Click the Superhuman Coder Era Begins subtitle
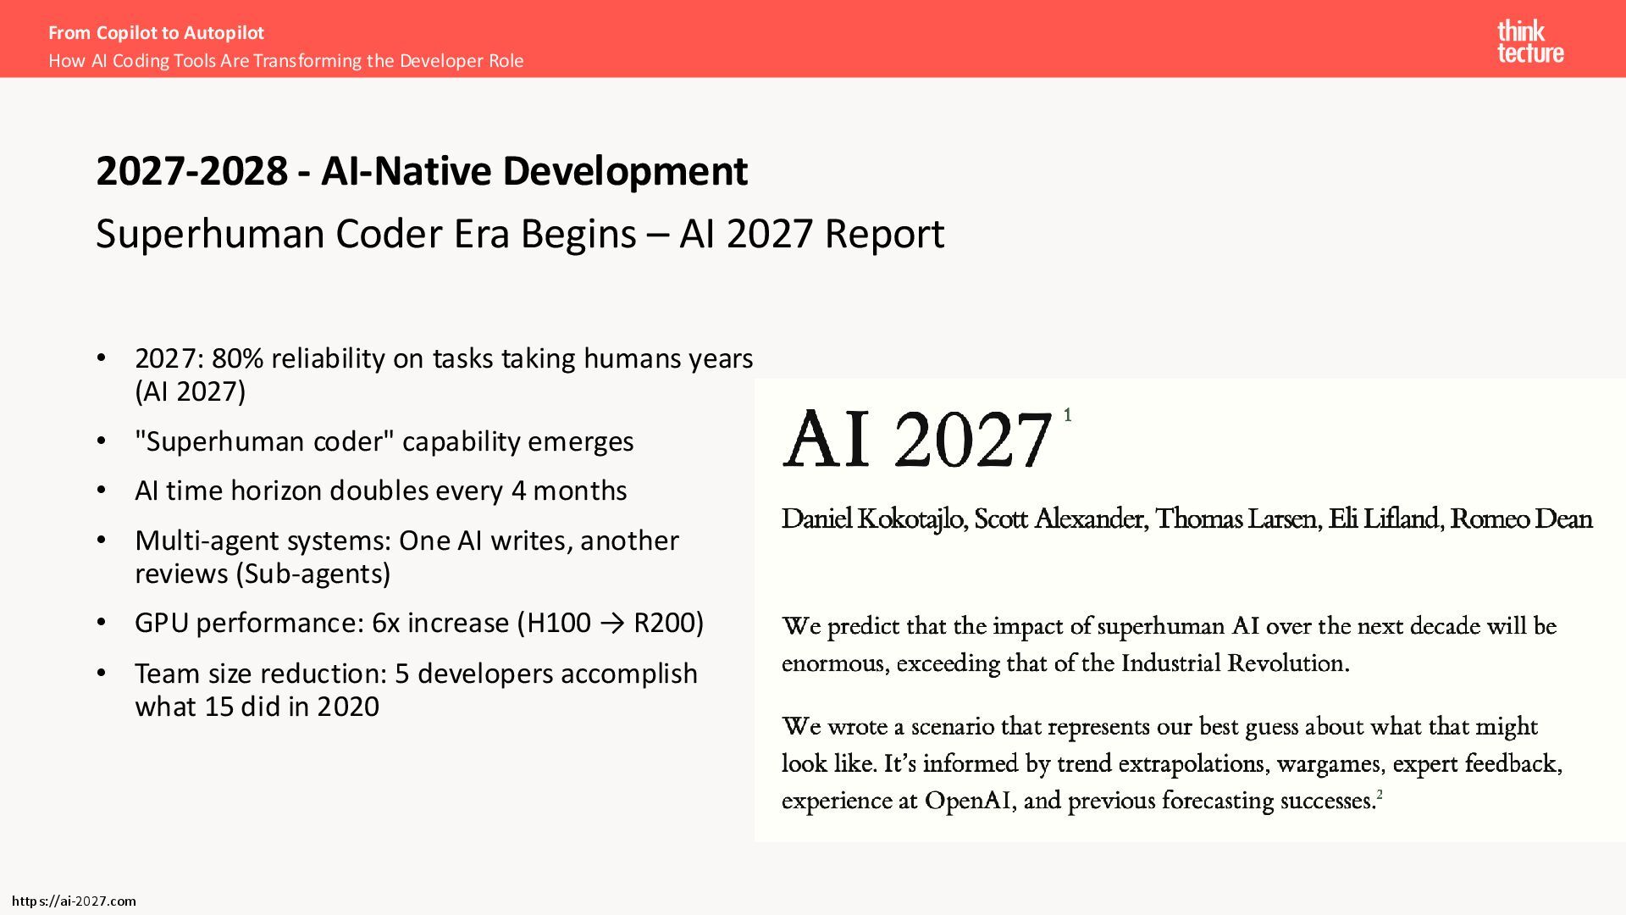Screen dimensions: 1626x915 click(x=519, y=234)
